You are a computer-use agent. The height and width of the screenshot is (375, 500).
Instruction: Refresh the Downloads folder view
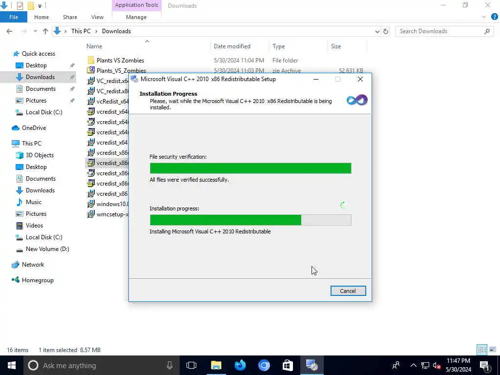point(386,31)
